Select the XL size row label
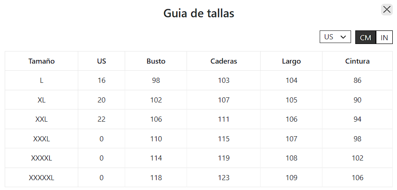The width and height of the screenshot is (397, 190). [x=42, y=100]
